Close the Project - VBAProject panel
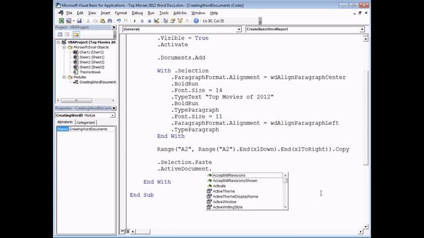Screen dimensions: 424x238 [114, 27]
